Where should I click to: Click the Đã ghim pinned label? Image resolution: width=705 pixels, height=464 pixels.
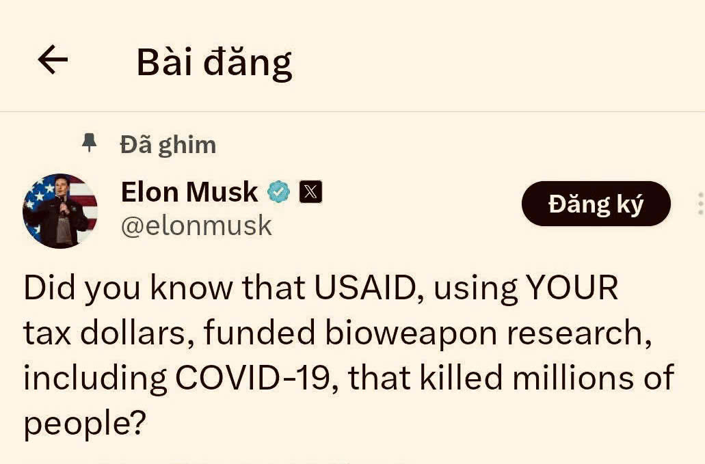click(x=168, y=144)
